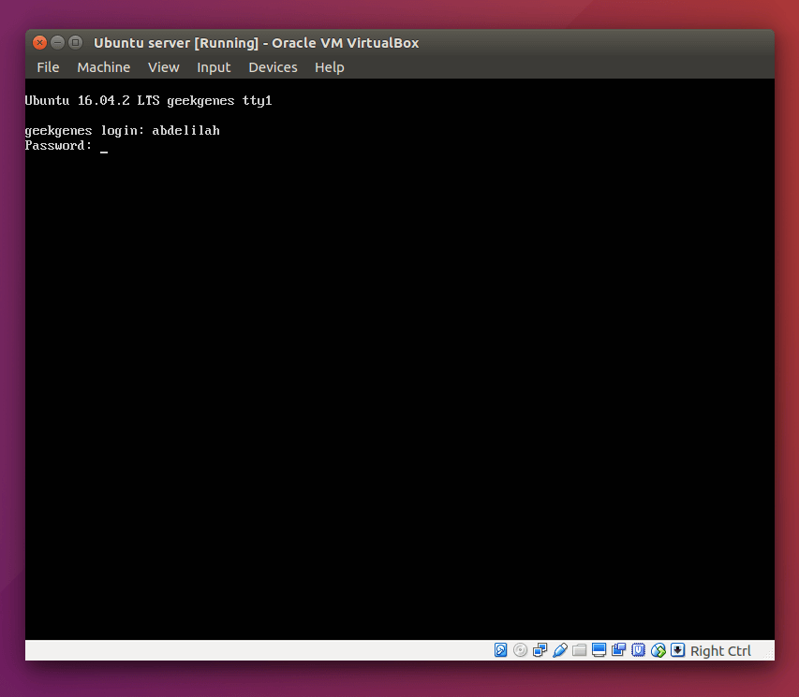Click the USB devices status icon
This screenshot has height=697, width=799.
pos(559,650)
